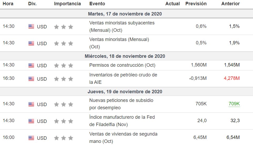
Task: Click the Previsión column header
Action: click(196, 4)
